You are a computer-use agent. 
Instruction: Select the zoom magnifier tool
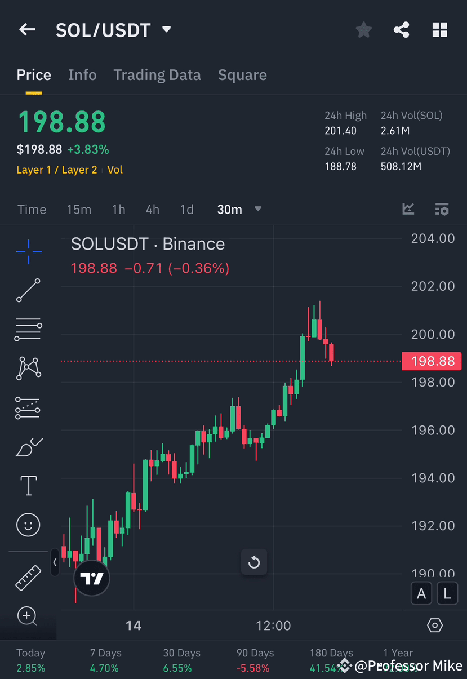[x=28, y=616]
